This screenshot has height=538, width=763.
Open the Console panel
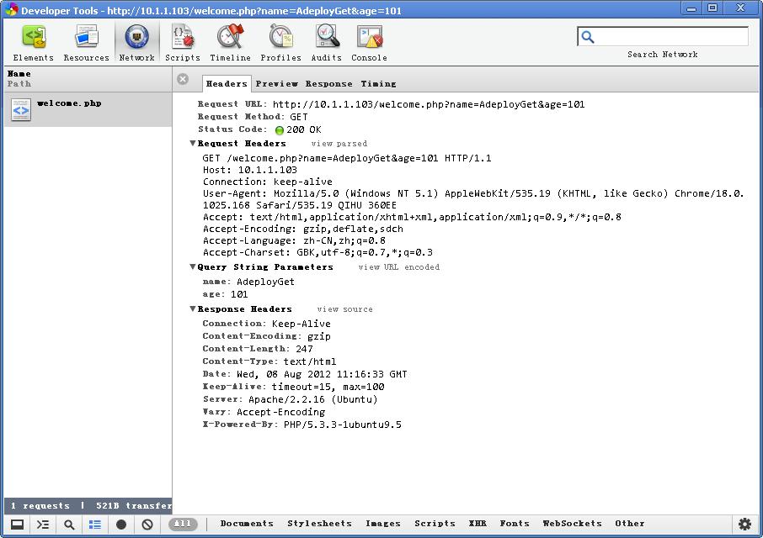366,40
